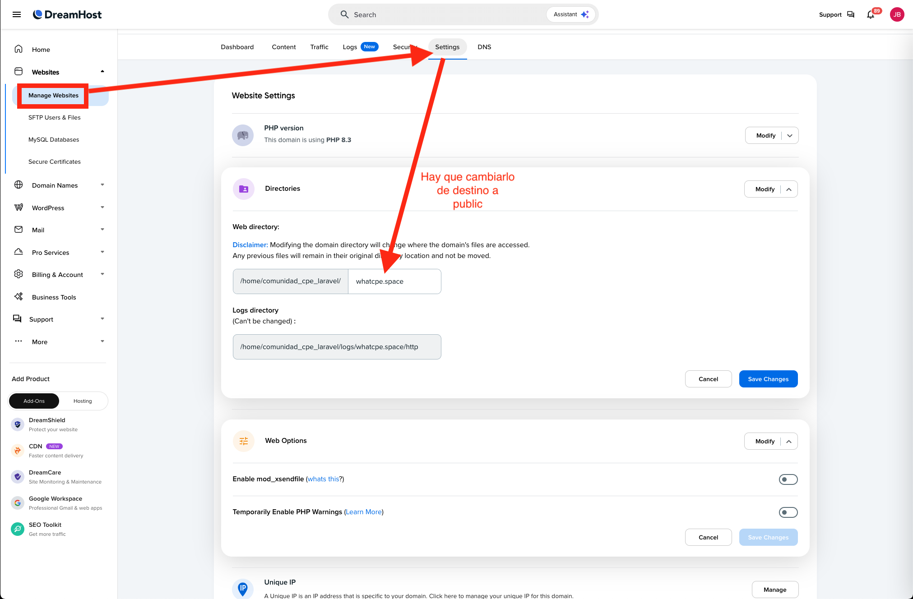Toggle Enable mod_xsendfile switch
Image resolution: width=913 pixels, height=599 pixels.
788,479
